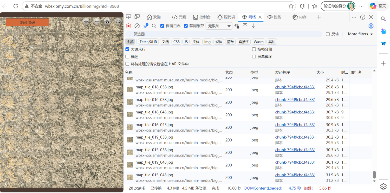The width and height of the screenshot is (390, 193).
Task: Refresh the browser page
Action: [x=16, y=6]
